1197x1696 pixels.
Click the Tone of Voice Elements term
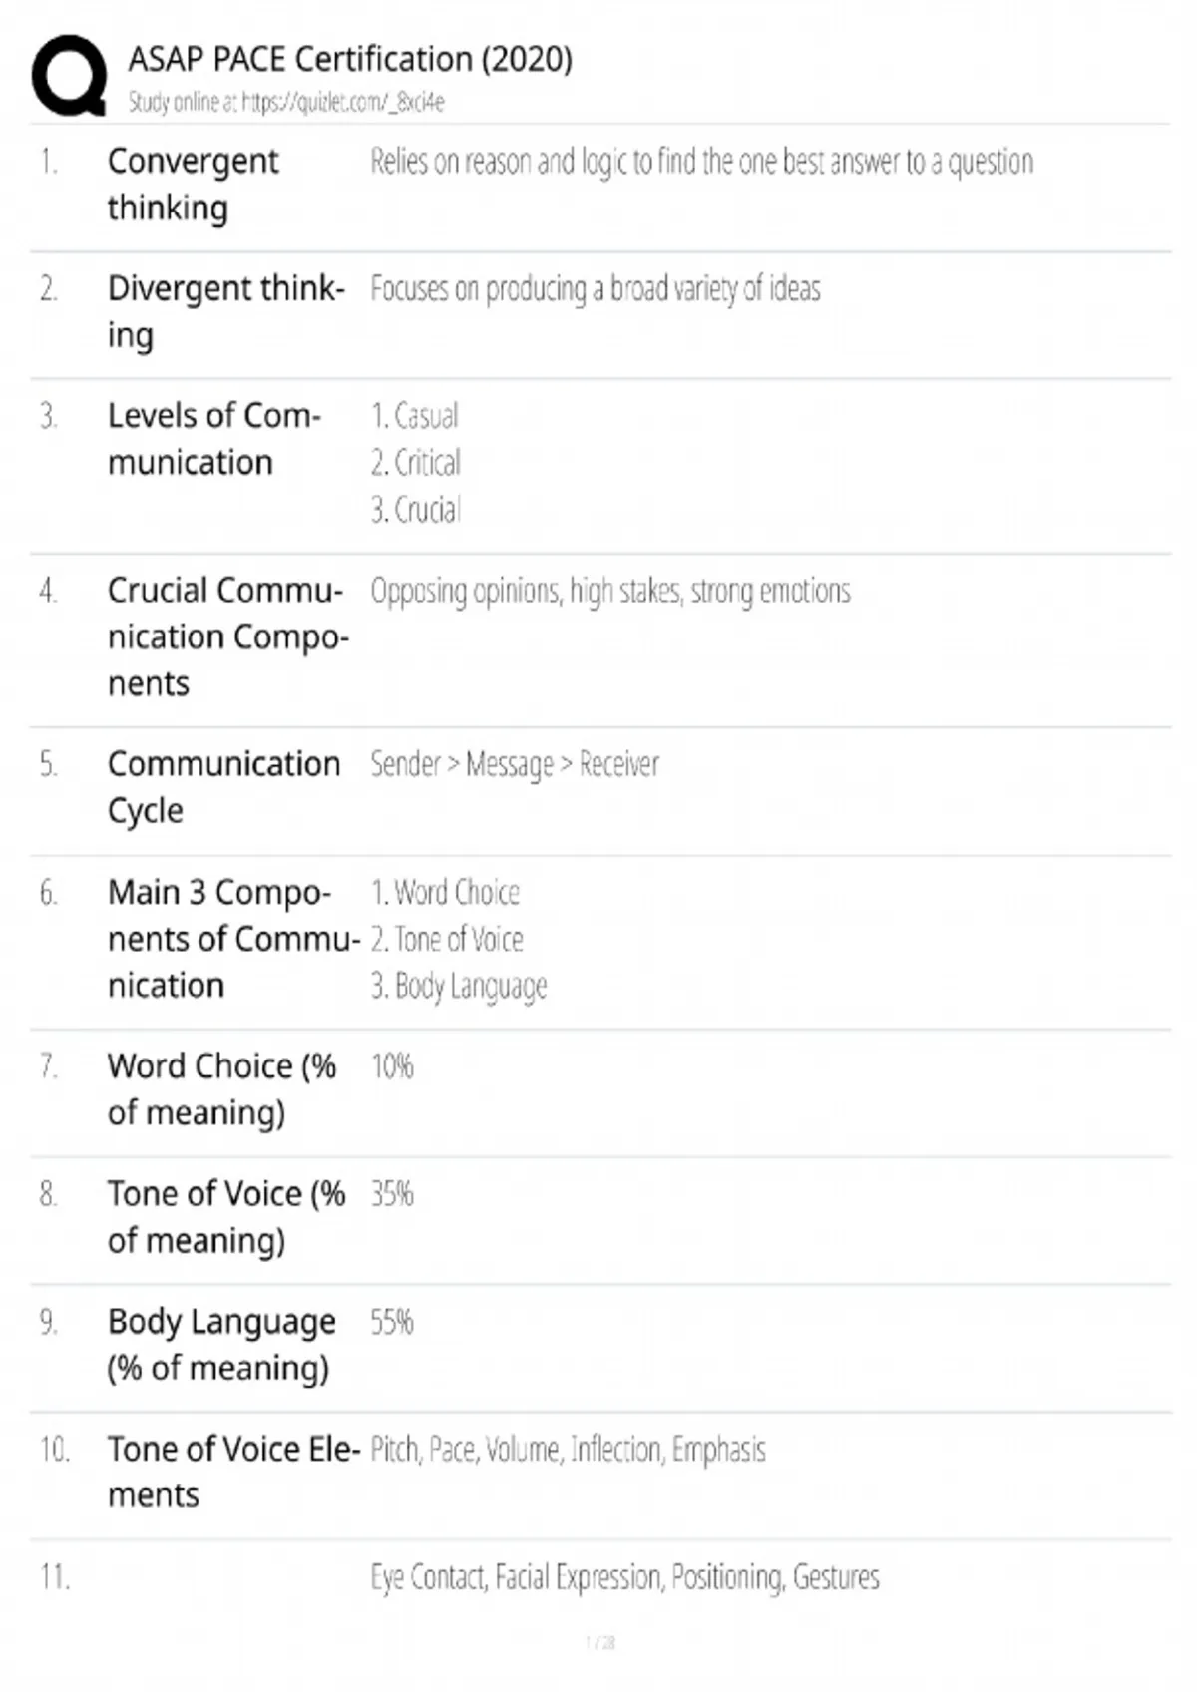pyautogui.click(x=232, y=1472)
